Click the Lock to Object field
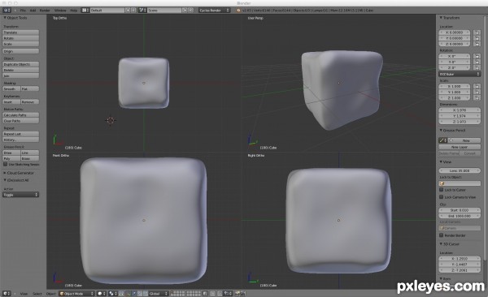Screen dimensions: 488x297 pyautogui.click(x=460, y=183)
